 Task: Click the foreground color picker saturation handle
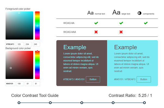(19, 13)
